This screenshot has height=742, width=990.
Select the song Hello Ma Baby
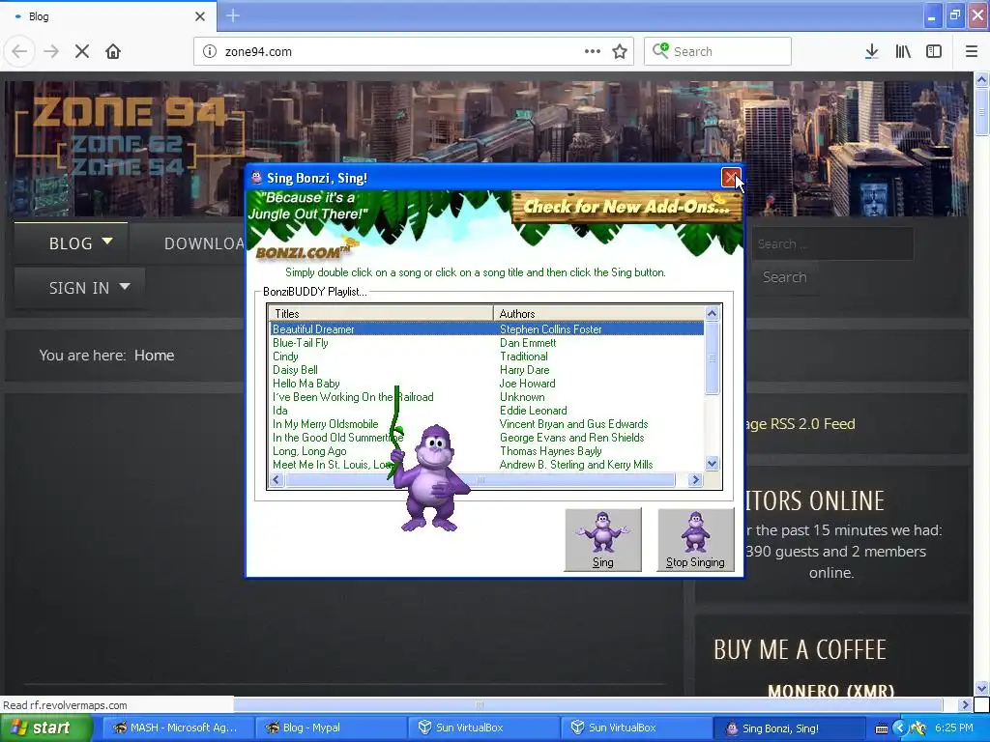(306, 384)
